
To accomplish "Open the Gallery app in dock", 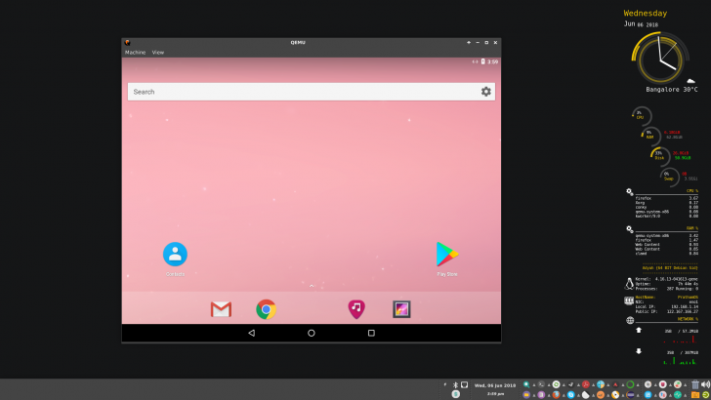I will click(401, 309).
